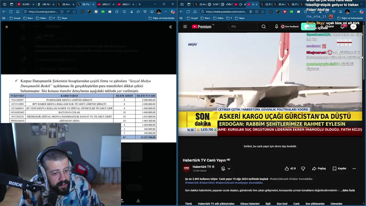This screenshot has height=206, width=366.
Task: Click the YouTube Ara search field
Action: (x=243, y=27)
